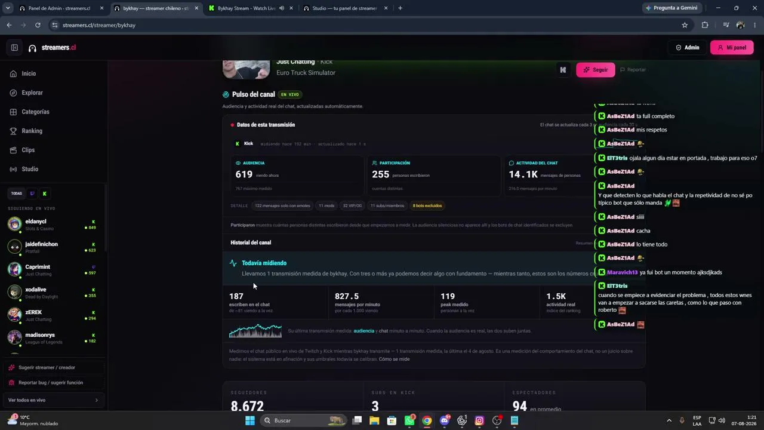This screenshot has height=430, width=764.
Task: Switch to the Studio browser tab
Action: pos(345,8)
